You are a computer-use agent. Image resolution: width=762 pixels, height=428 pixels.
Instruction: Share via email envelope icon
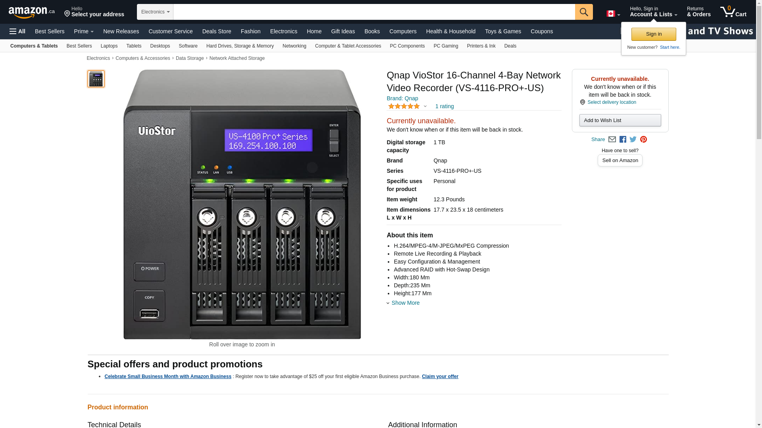click(x=612, y=139)
